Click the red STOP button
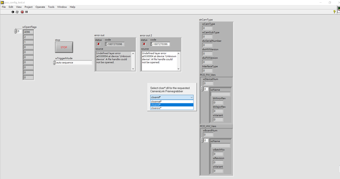Image resolution: width=340 pixels, height=179 pixels. (64, 47)
